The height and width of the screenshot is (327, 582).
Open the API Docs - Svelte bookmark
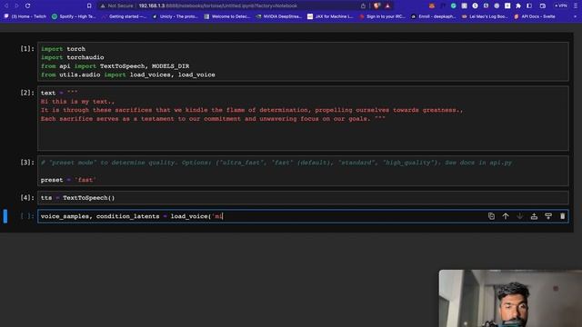535,16
